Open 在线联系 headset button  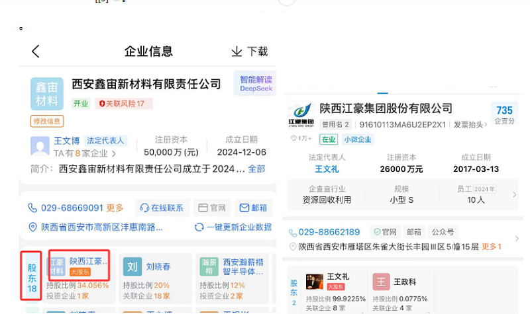coord(162,208)
